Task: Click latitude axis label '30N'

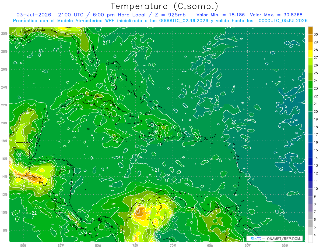Action: (4, 33)
